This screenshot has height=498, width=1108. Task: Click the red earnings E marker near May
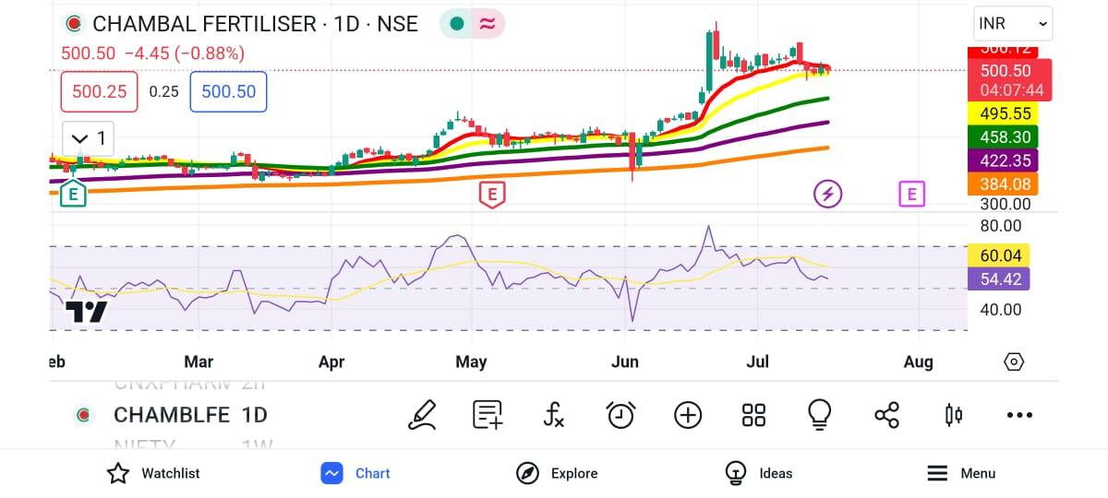(x=491, y=194)
